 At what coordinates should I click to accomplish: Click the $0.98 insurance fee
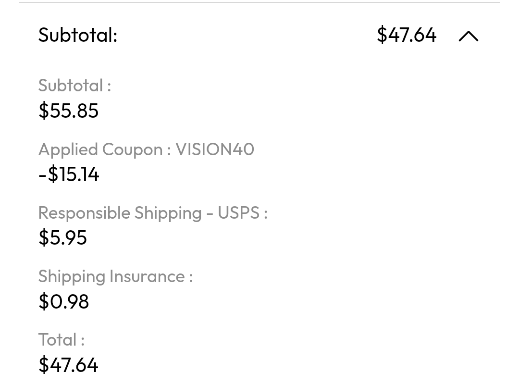63,301
